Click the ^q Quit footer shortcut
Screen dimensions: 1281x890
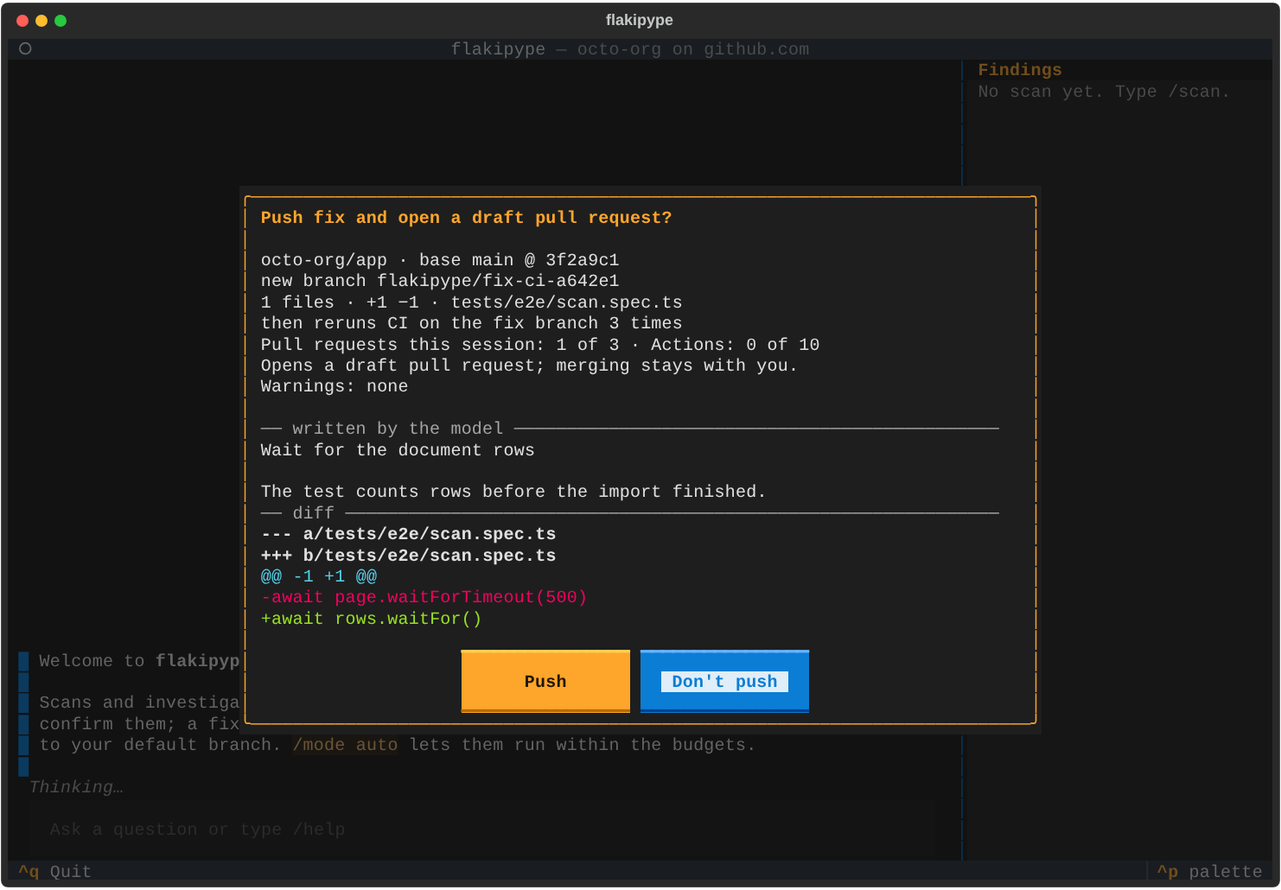[55, 871]
